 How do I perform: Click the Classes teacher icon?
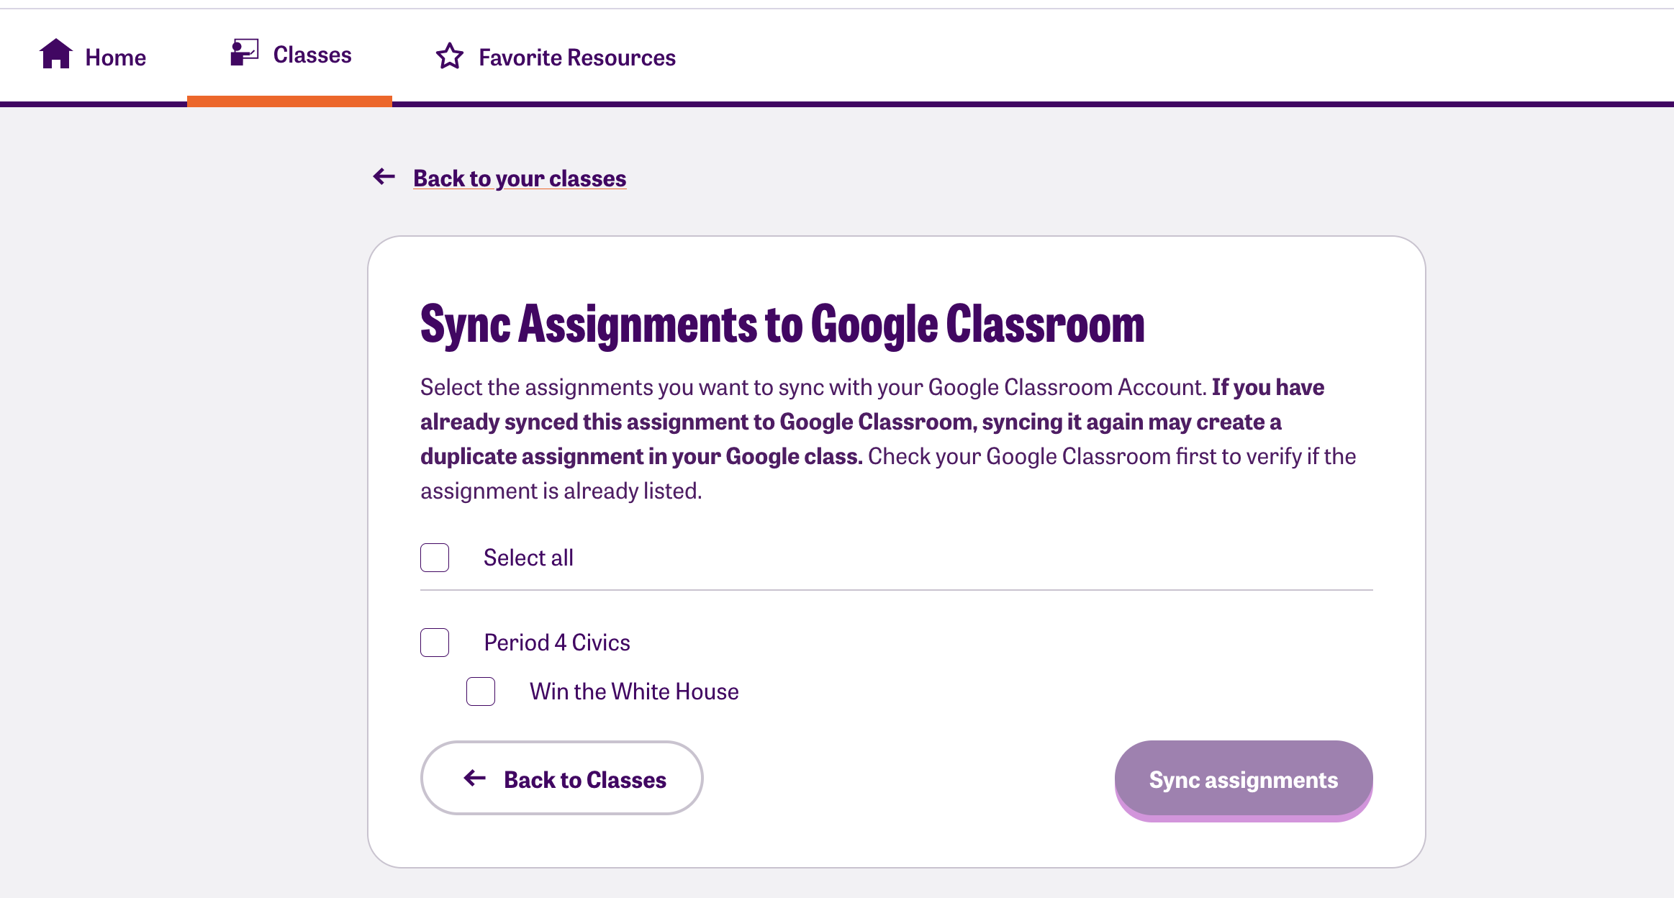pos(244,53)
